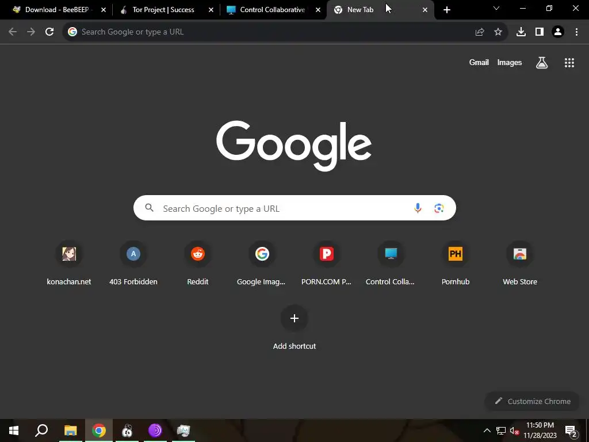Viewport: 589px width, 442px height.
Task: Open taskbar clock showing 11:50 PM
Action: coord(540,430)
